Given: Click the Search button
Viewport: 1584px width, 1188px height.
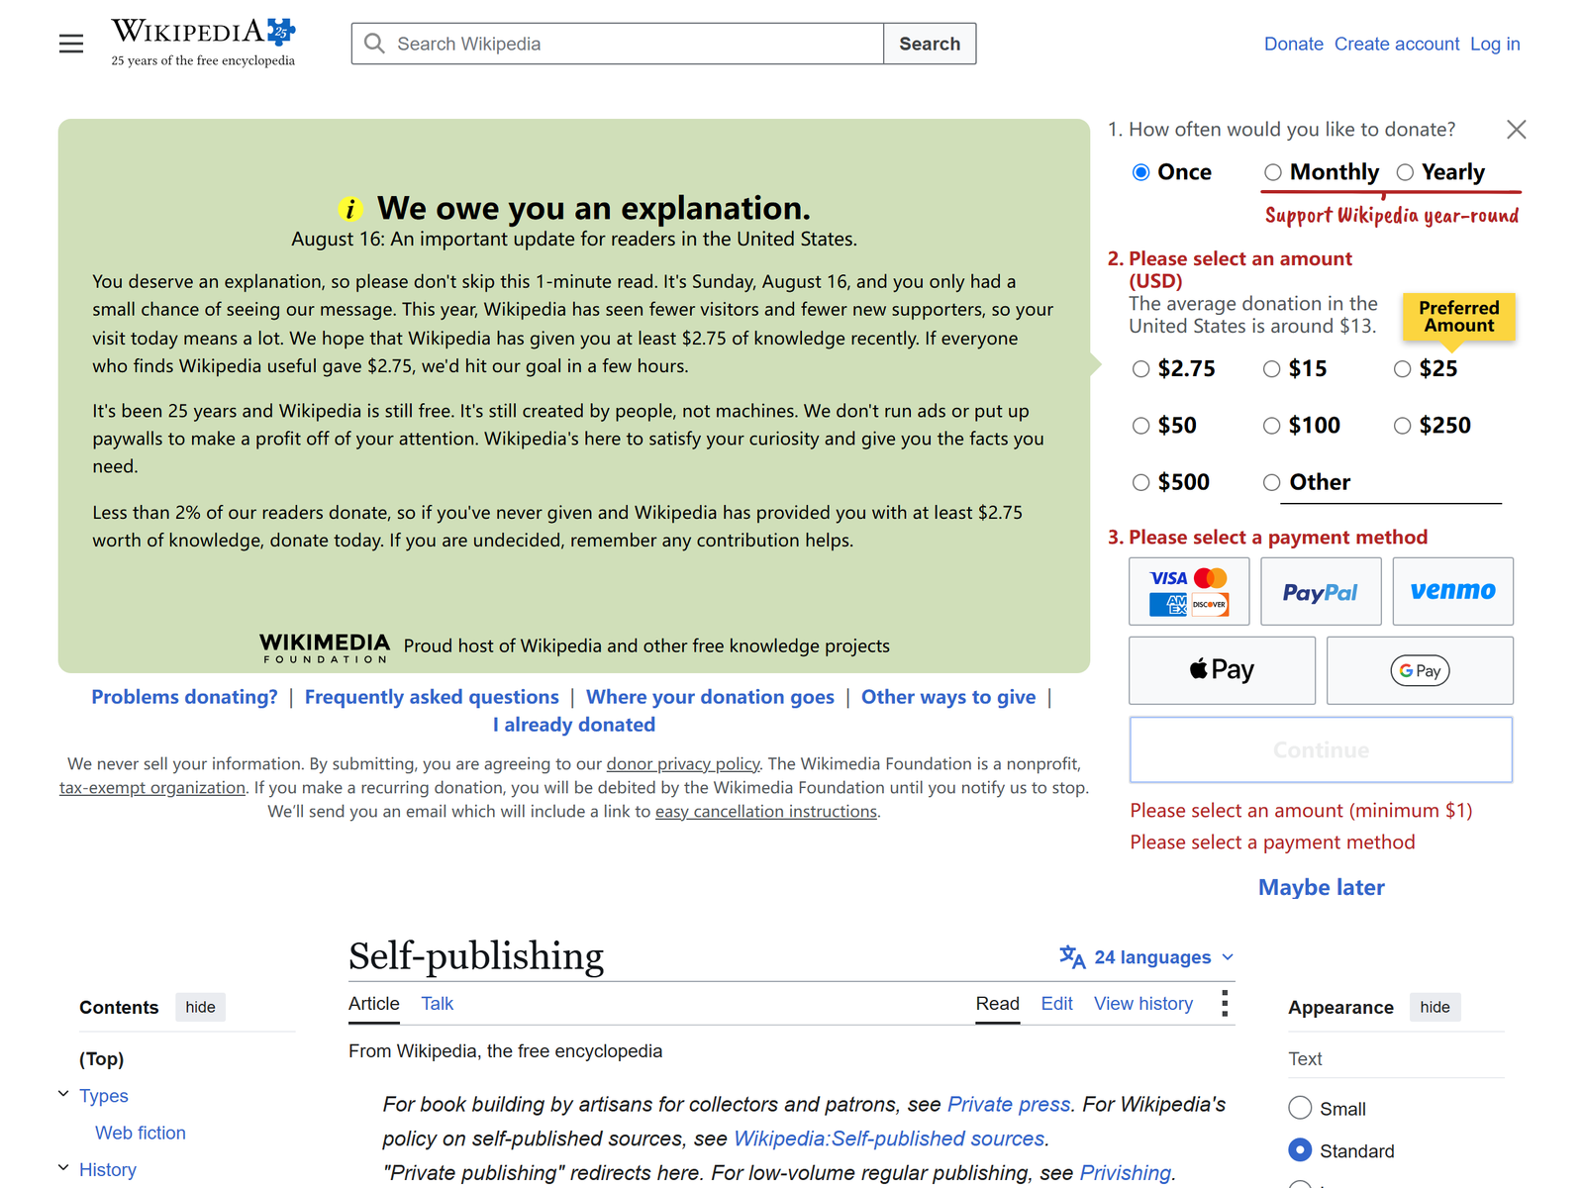Looking at the screenshot, I should pyautogui.click(x=930, y=44).
